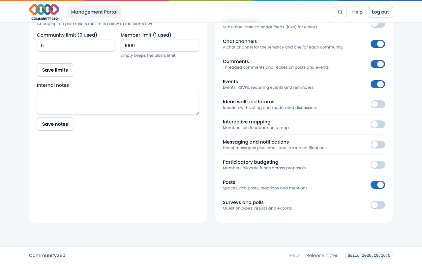This screenshot has height=264, width=422.
Task: Click the 'Chat channels' feature title
Action: [240, 41]
